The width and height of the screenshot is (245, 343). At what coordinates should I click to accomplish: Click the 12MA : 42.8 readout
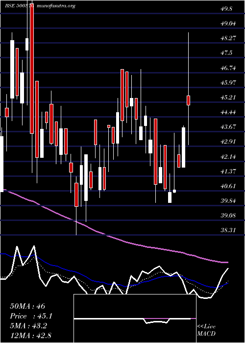(x=30, y=336)
